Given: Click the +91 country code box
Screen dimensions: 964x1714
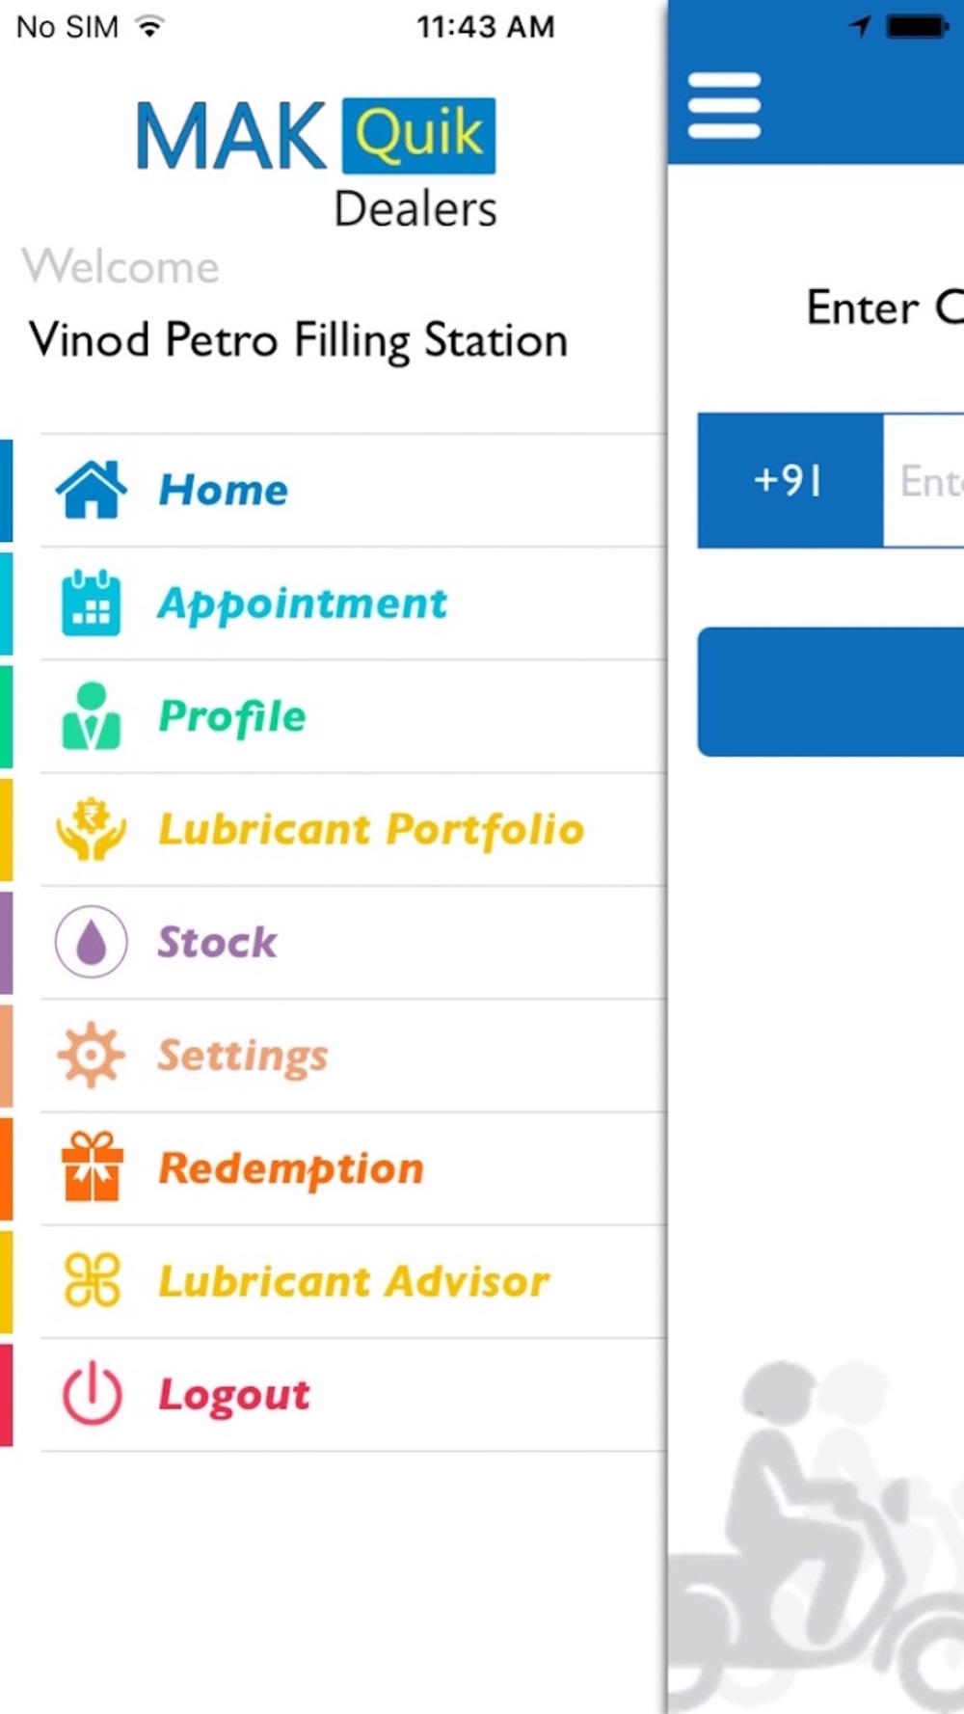Looking at the screenshot, I should [790, 480].
